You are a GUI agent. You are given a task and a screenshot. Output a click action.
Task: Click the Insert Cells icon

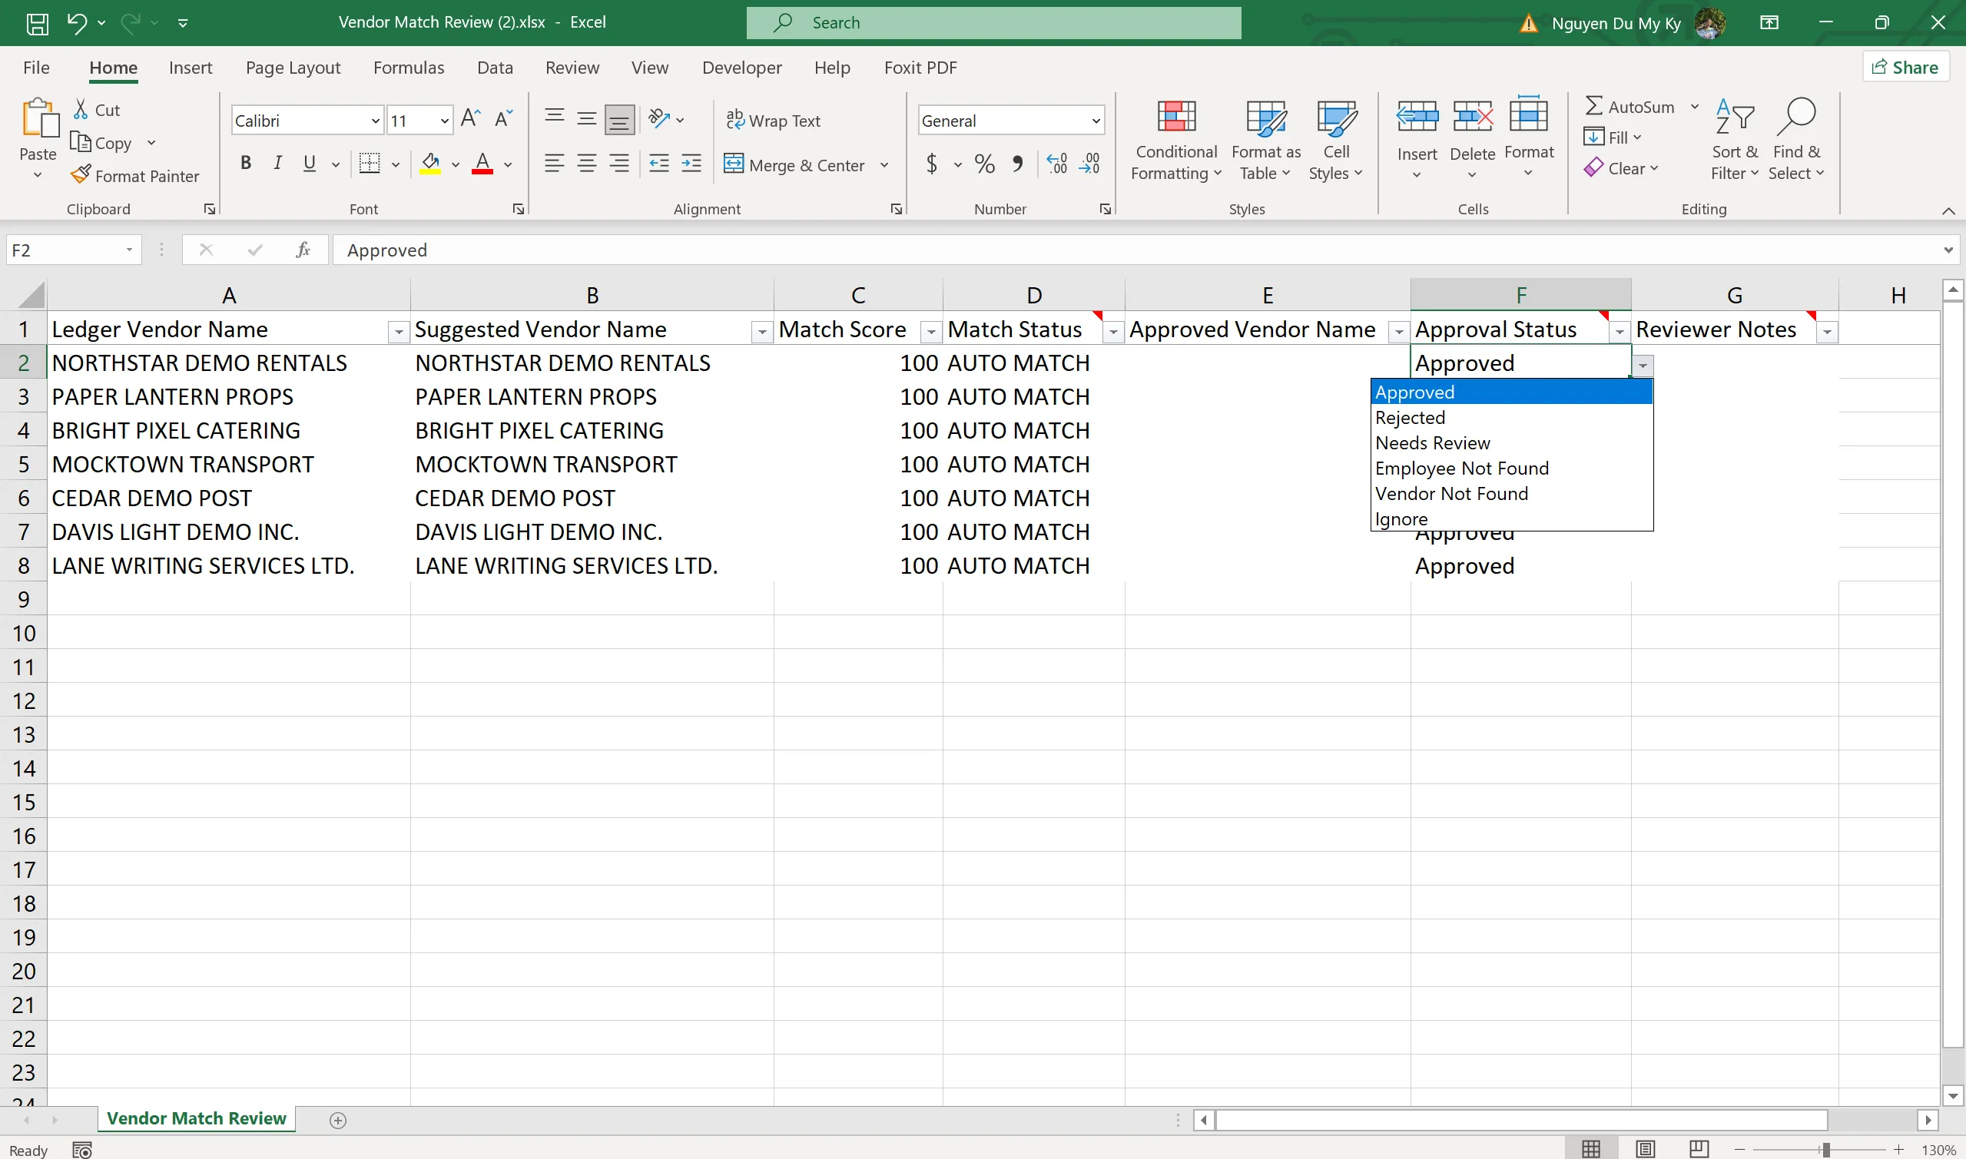coord(1417,117)
